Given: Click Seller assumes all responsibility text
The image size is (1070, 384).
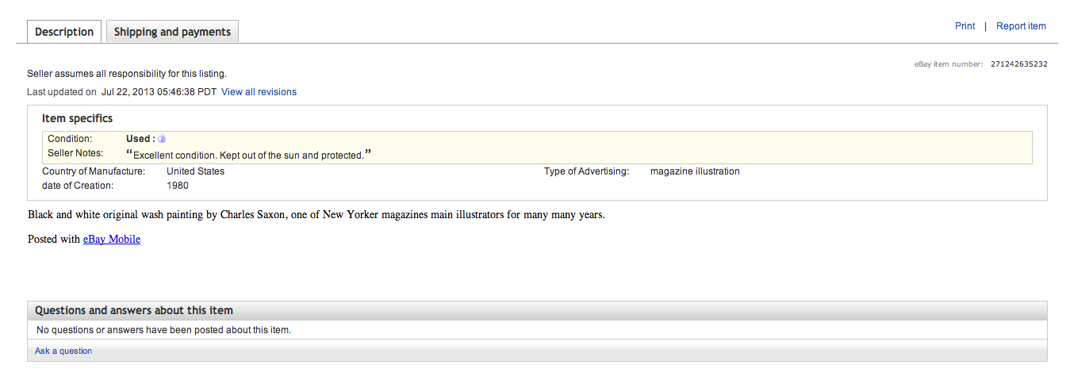Looking at the screenshot, I should (127, 74).
